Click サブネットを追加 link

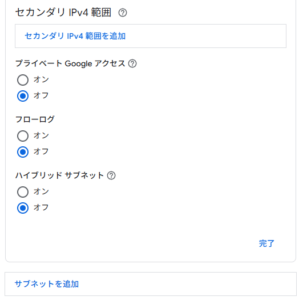47,284
